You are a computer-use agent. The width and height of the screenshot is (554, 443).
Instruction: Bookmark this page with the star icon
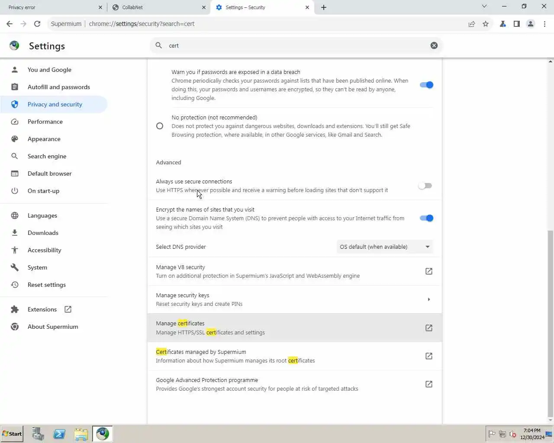(486, 24)
